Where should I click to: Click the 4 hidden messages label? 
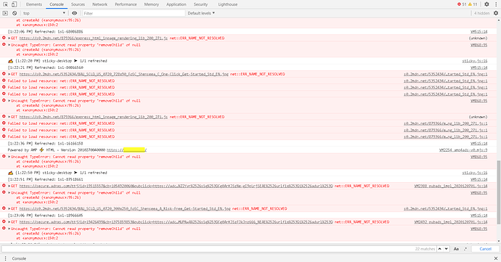click(x=481, y=13)
